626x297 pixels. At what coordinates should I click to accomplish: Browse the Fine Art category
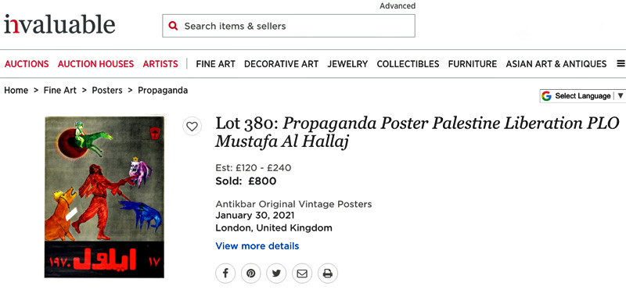point(216,64)
